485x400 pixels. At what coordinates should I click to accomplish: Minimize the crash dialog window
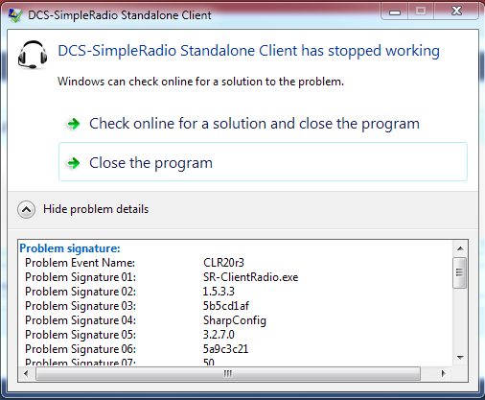point(395,12)
